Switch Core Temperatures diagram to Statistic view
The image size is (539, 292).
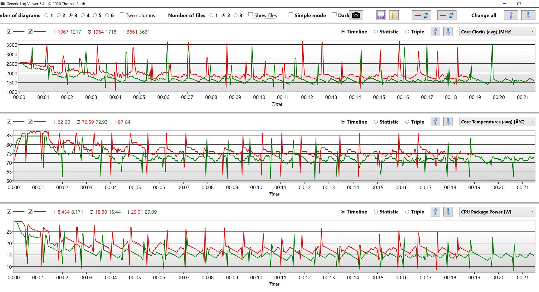(376, 122)
